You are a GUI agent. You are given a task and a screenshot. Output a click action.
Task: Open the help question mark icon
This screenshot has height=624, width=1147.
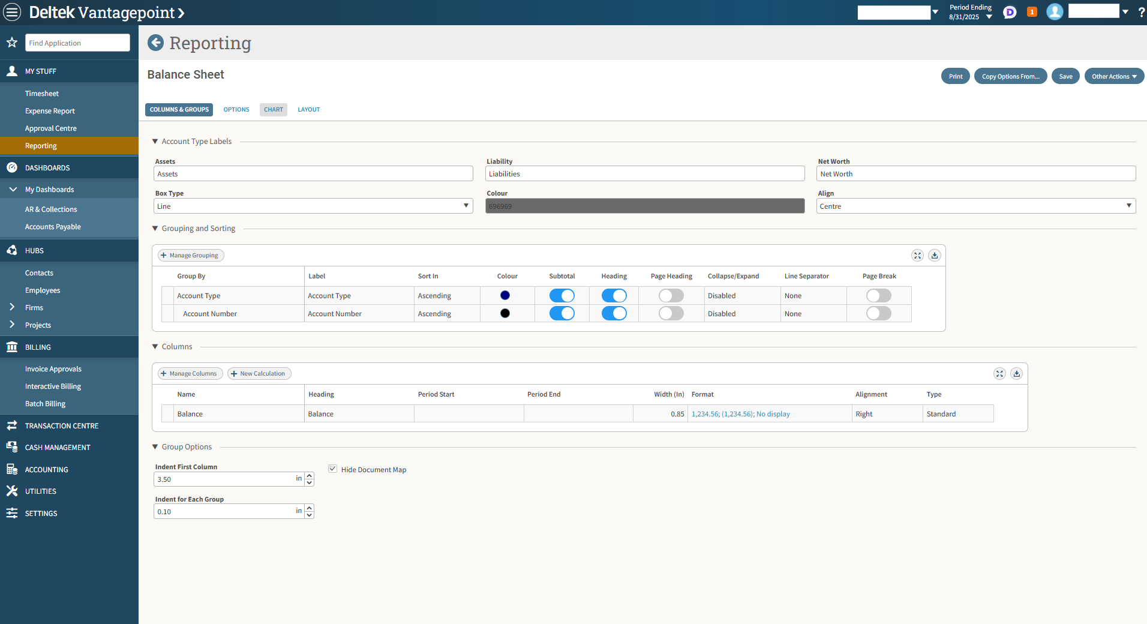click(1140, 13)
